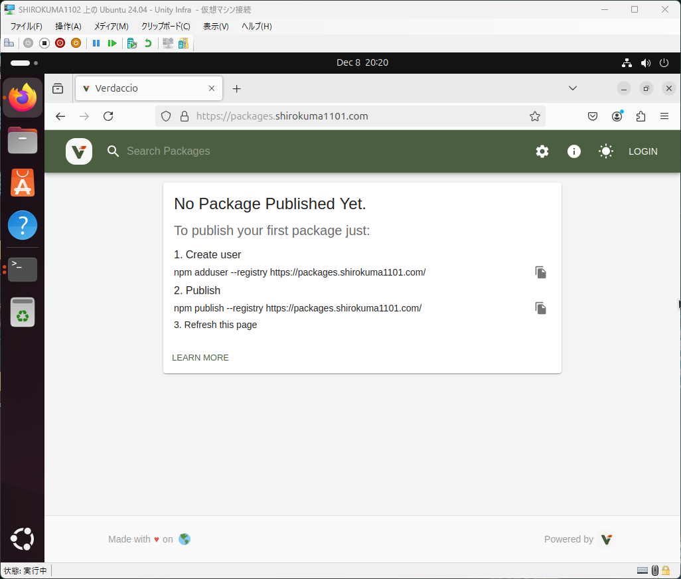This screenshot has height=579, width=681.
Task: Click the orange Save state icon
Action: point(76,43)
